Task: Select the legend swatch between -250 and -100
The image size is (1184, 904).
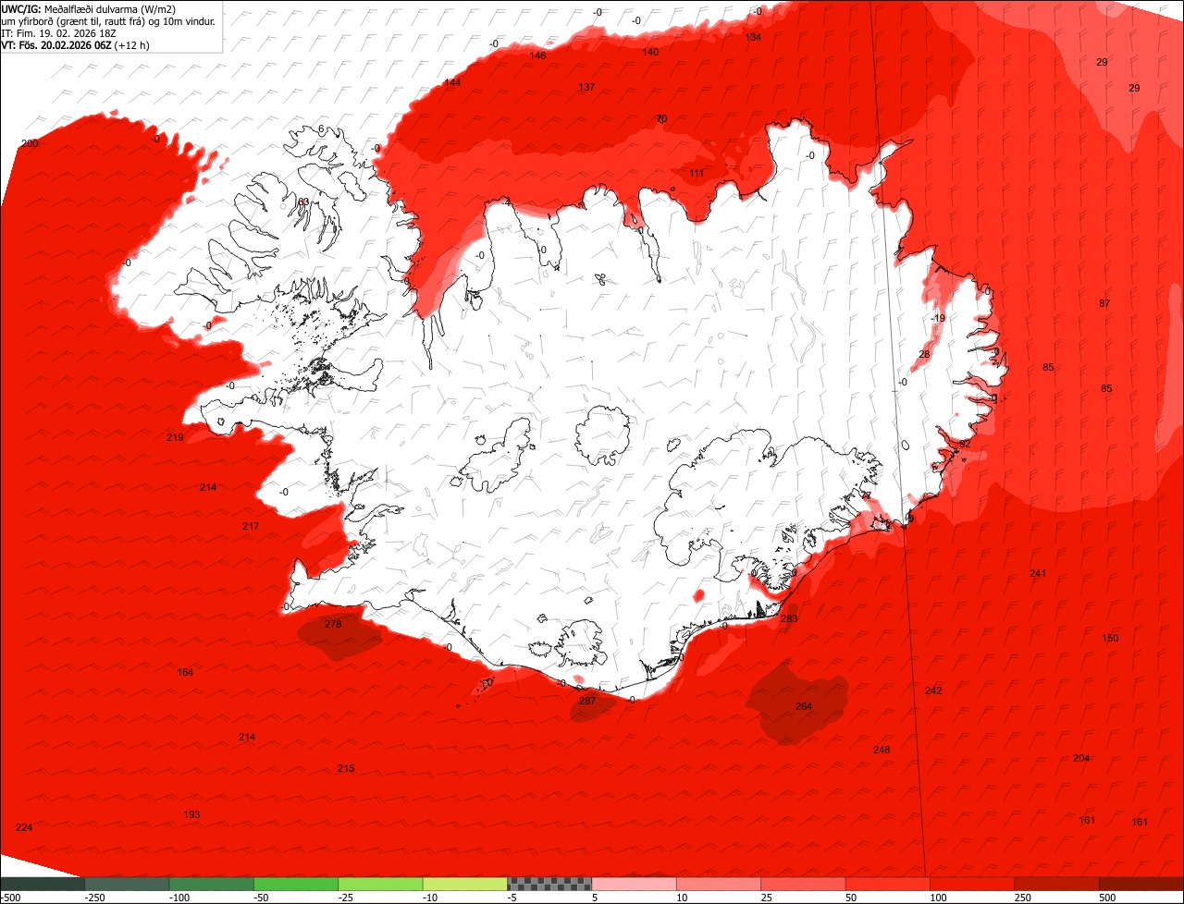Action: click(x=127, y=884)
